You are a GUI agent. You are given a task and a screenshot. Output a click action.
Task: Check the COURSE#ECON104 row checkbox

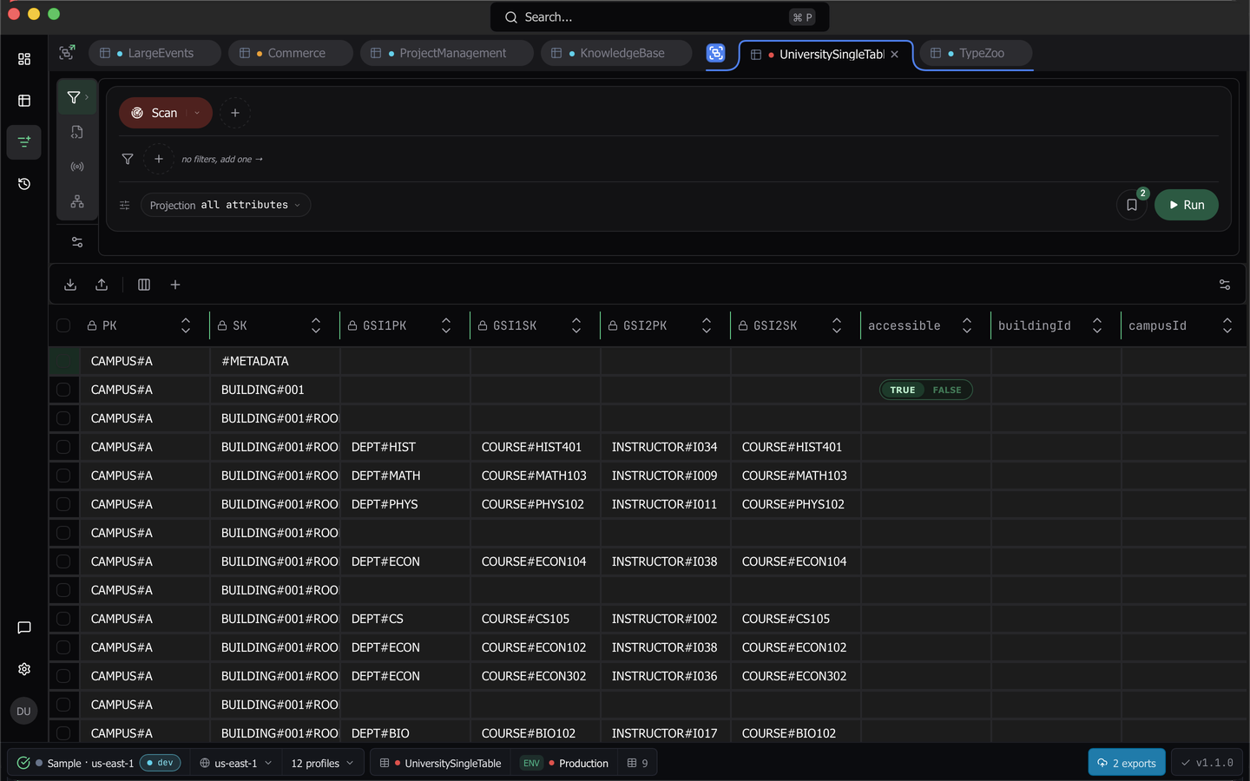[x=63, y=561]
